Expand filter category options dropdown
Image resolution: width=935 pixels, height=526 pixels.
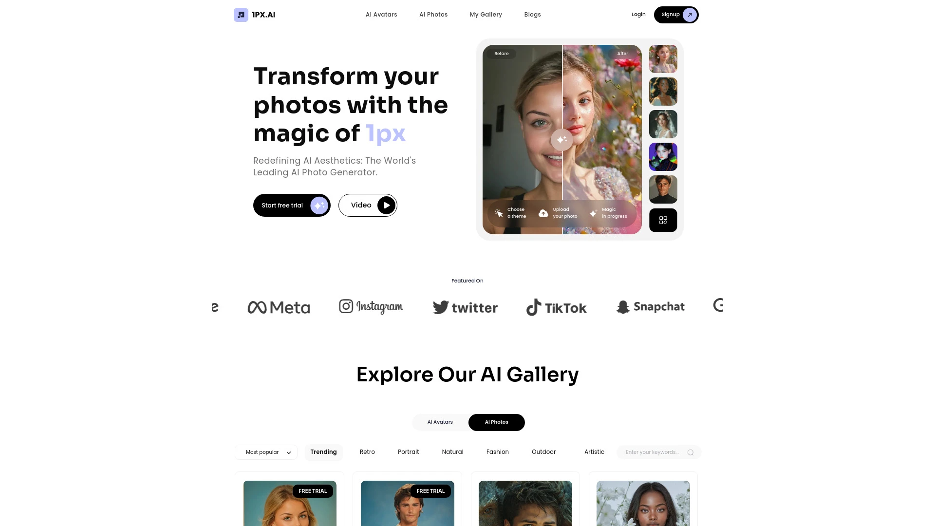(x=266, y=452)
